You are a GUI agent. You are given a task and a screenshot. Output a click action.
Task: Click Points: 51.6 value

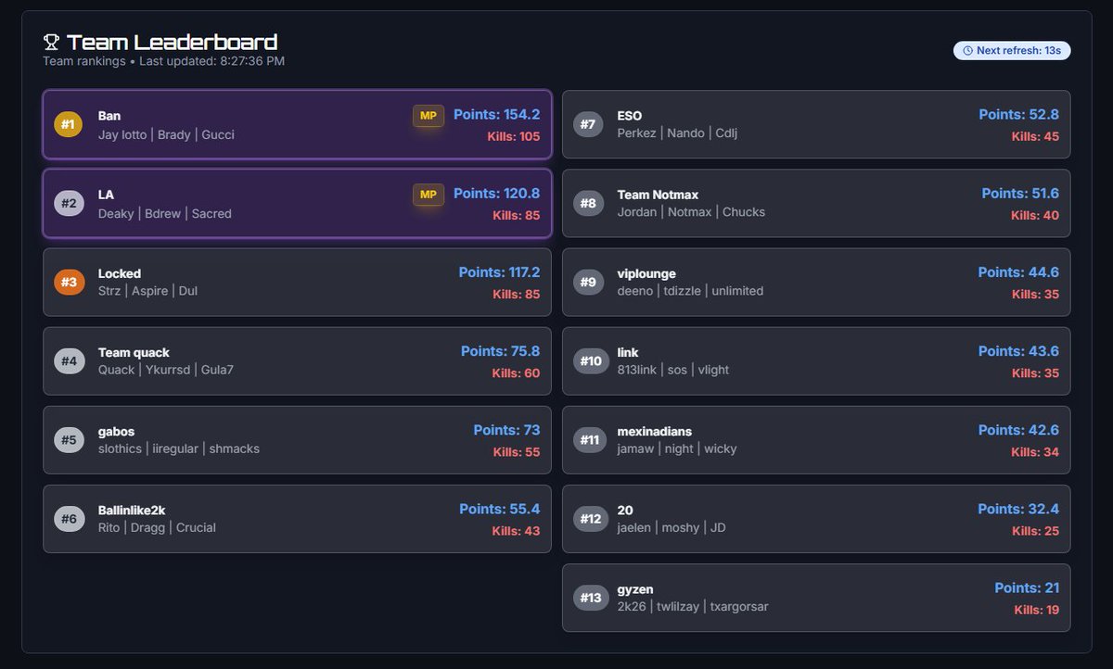point(1020,194)
